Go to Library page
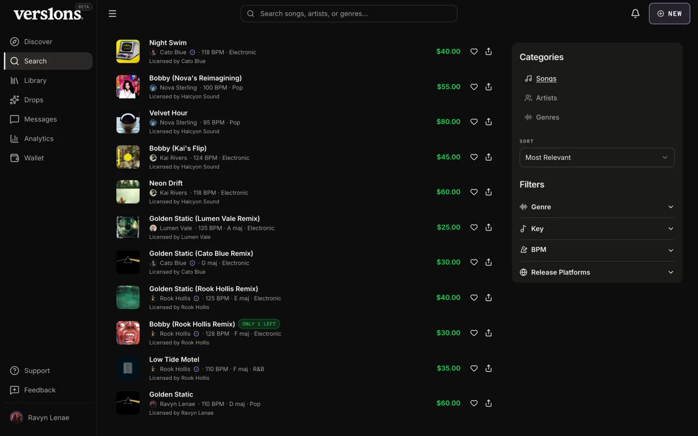The image size is (698, 436). click(x=48, y=80)
